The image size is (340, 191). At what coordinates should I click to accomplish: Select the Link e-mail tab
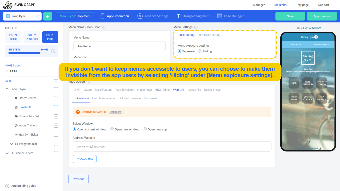pyautogui.click(x=151, y=98)
